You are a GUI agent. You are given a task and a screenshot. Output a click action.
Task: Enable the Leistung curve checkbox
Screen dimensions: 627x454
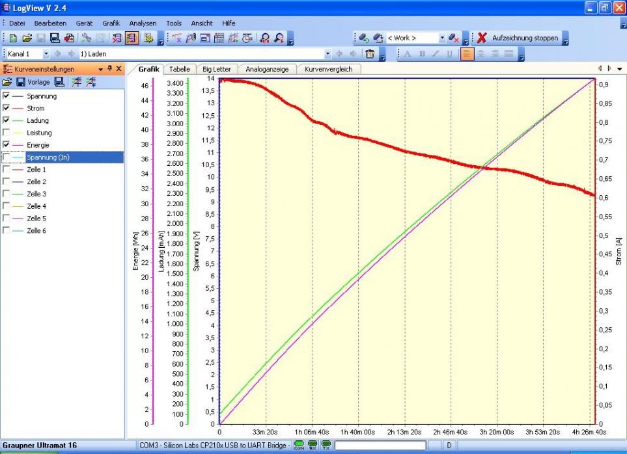pyautogui.click(x=7, y=133)
